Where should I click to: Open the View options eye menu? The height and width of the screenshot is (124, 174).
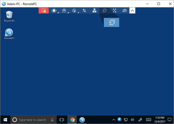(54, 11)
